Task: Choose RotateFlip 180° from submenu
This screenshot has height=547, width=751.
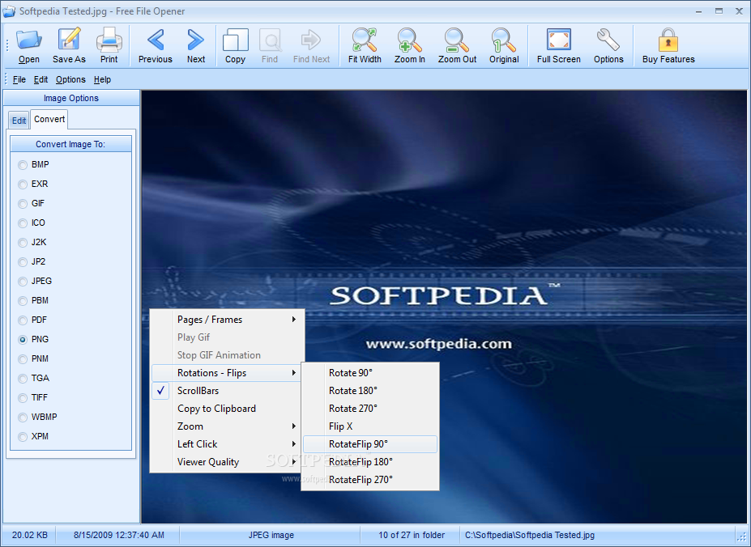Action: point(370,462)
